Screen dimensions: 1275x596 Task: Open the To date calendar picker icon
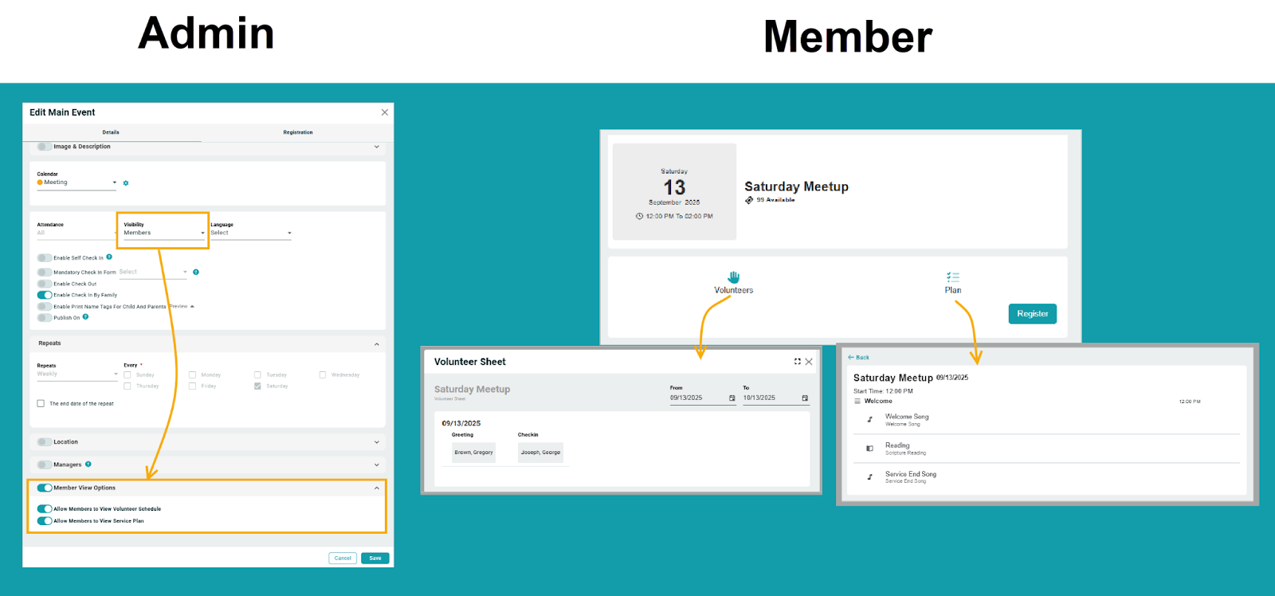coord(805,398)
